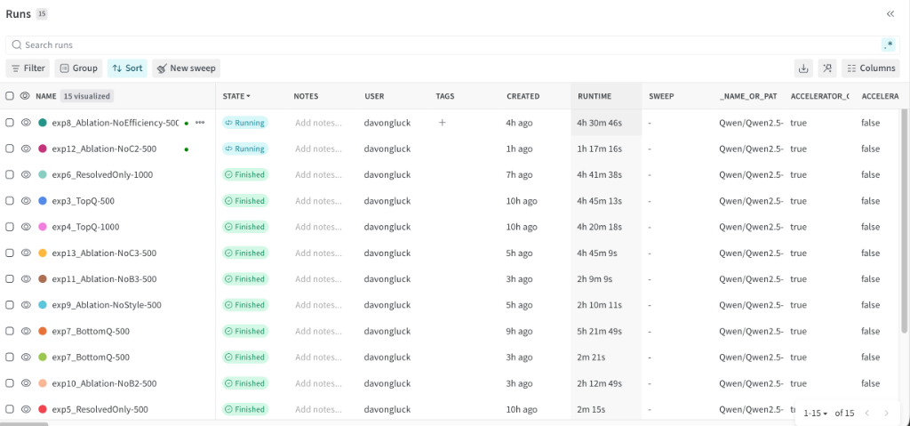Toggle the select-all runs checkbox
Viewport: 910px width, 426px height.
(x=10, y=96)
